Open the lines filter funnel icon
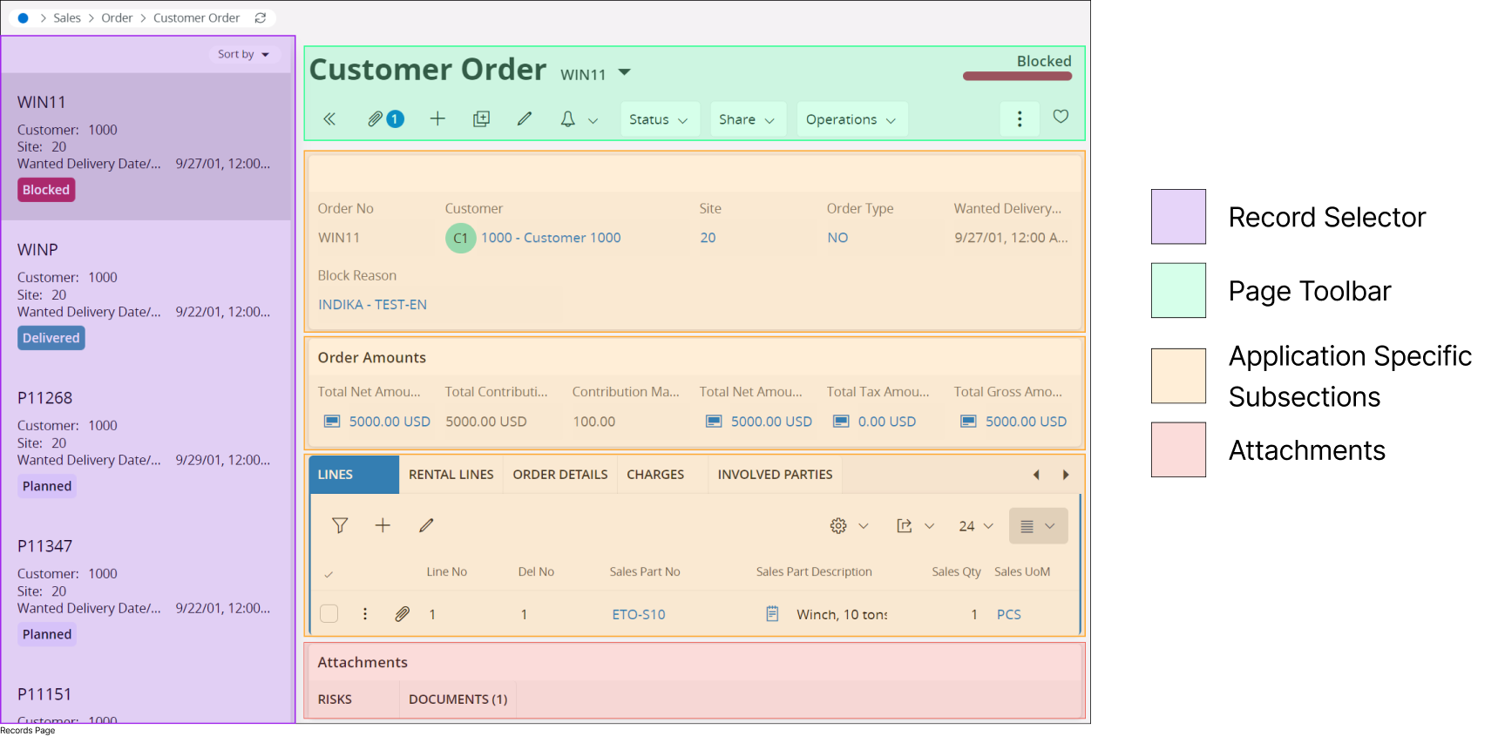Image resolution: width=1498 pixels, height=736 pixels. point(340,525)
